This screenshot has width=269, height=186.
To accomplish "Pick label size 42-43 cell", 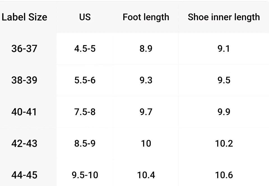I will tap(24, 143).
